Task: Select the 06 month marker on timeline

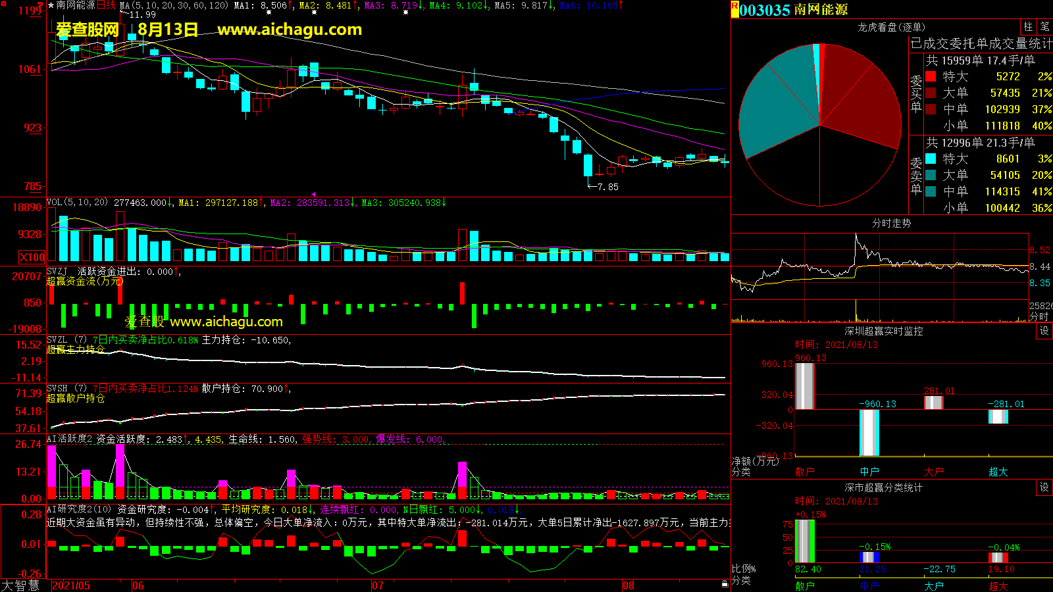Action: (x=138, y=585)
